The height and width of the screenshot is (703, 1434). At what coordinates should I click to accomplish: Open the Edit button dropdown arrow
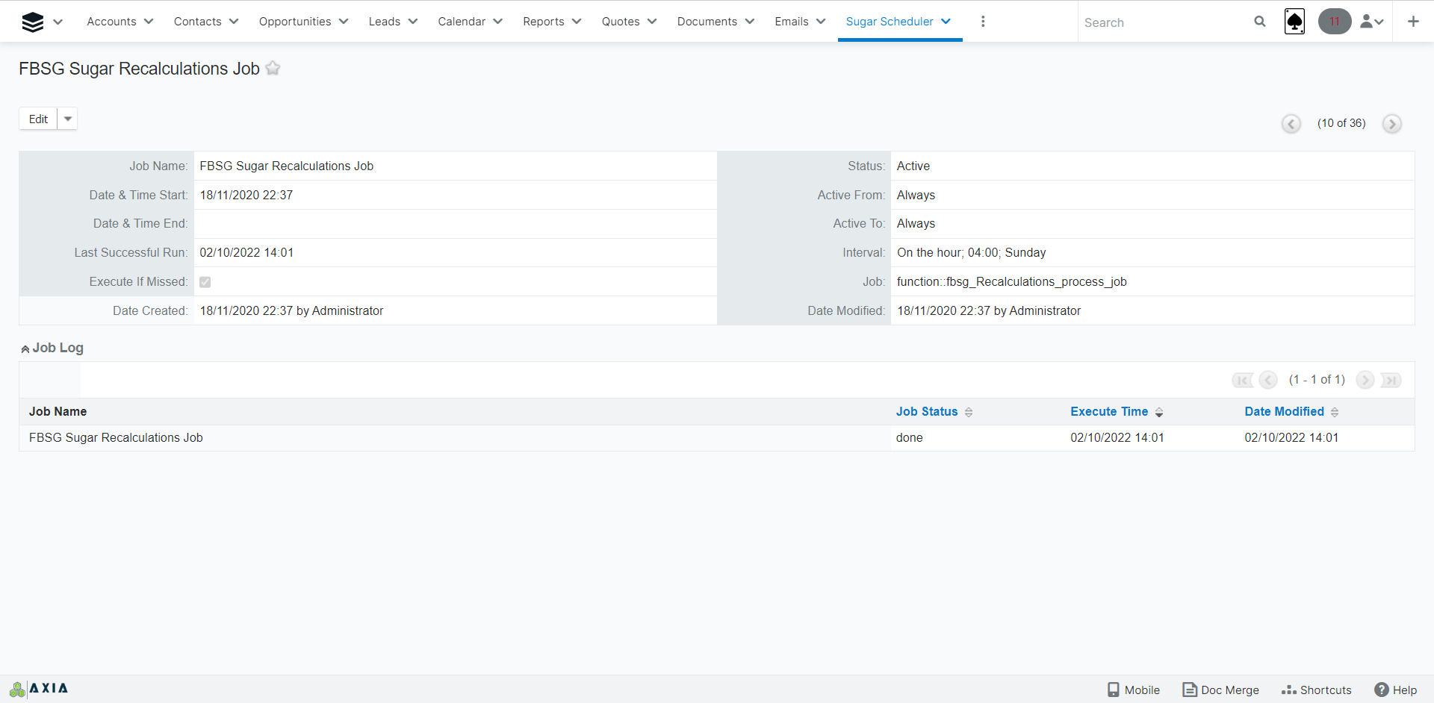pos(68,119)
